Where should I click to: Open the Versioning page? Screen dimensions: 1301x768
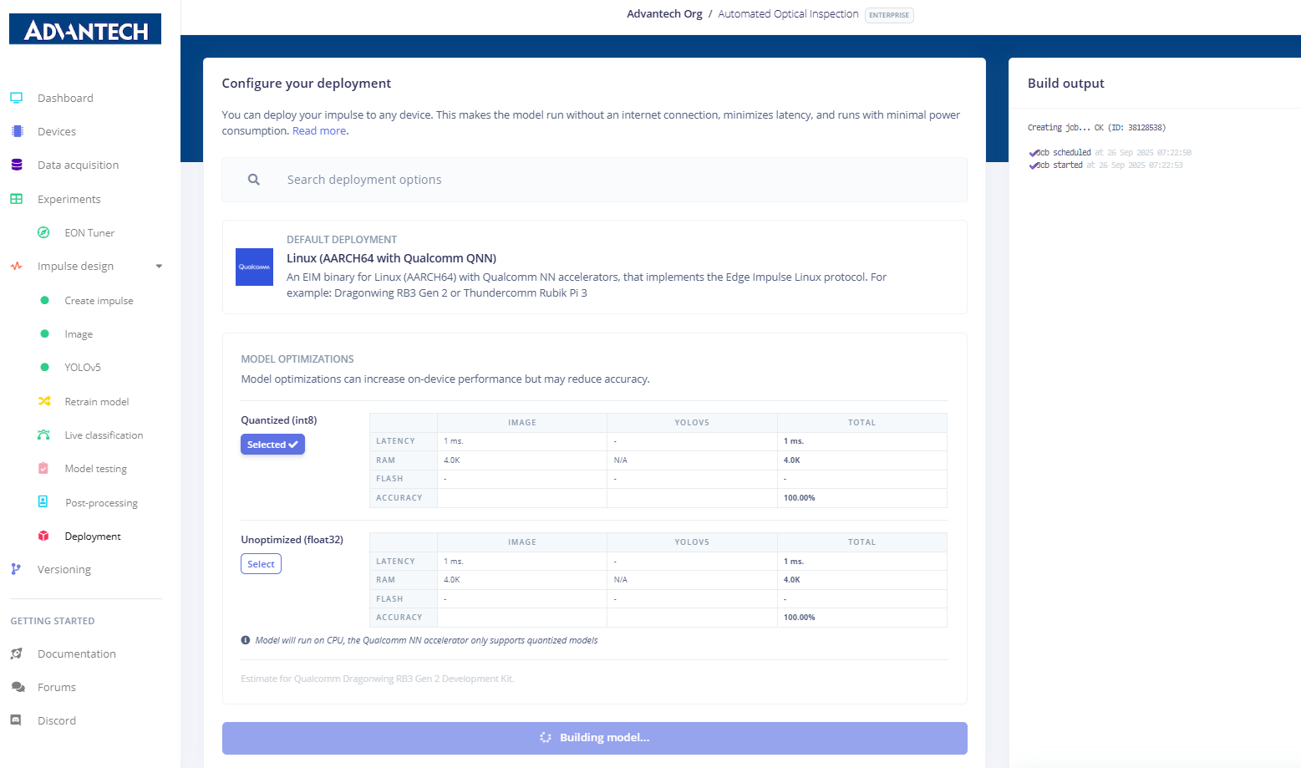(64, 569)
